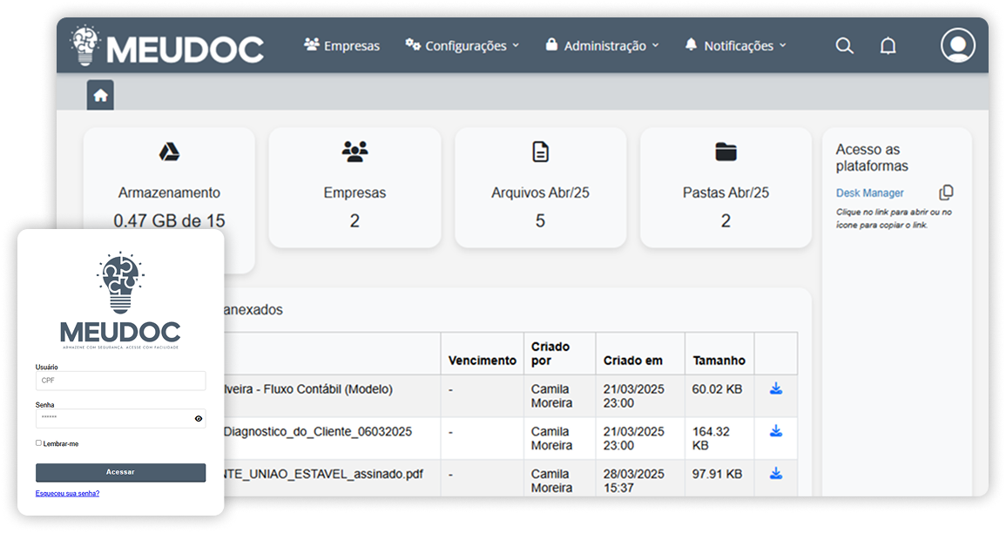This screenshot has height=533, width=1006.
Task: Check the Lembrar-me checkbox
Action: pos(38,443)
